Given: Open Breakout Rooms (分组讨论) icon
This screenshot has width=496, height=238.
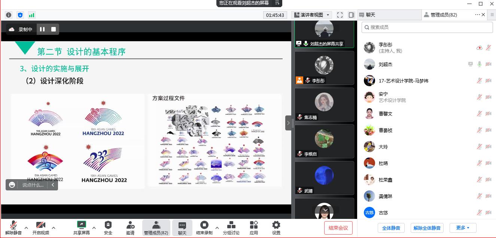Looking at the screenshot, I should [x=231, y=225].
